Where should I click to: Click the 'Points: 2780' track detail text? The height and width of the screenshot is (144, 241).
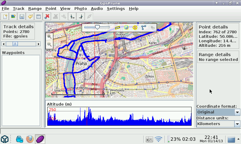(16, 32)
